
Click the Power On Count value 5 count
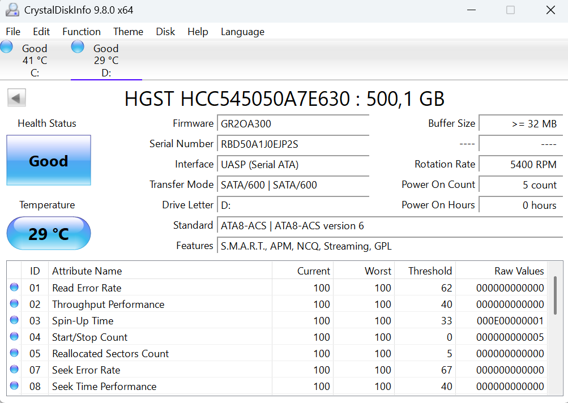click(x=521, y=185)
